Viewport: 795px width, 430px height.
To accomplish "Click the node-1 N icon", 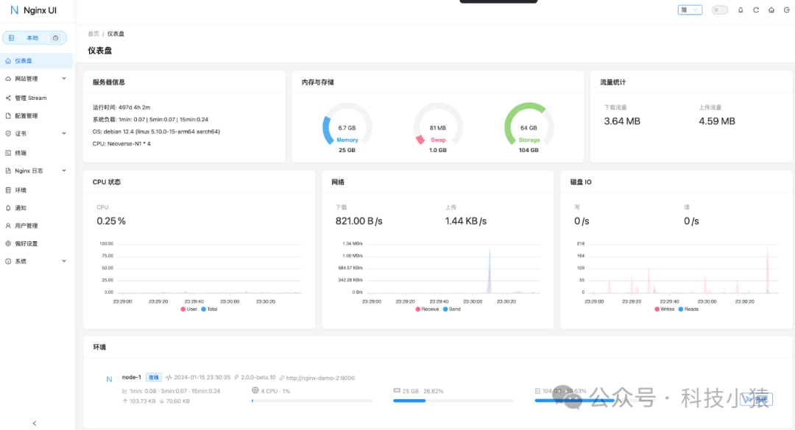I will [109, 379].
